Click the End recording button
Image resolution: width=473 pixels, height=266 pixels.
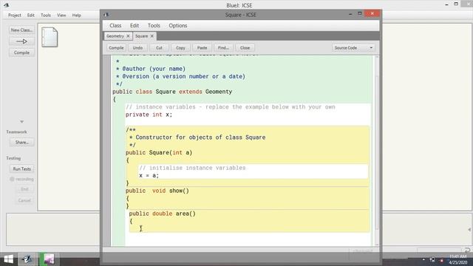pos(24,189)
